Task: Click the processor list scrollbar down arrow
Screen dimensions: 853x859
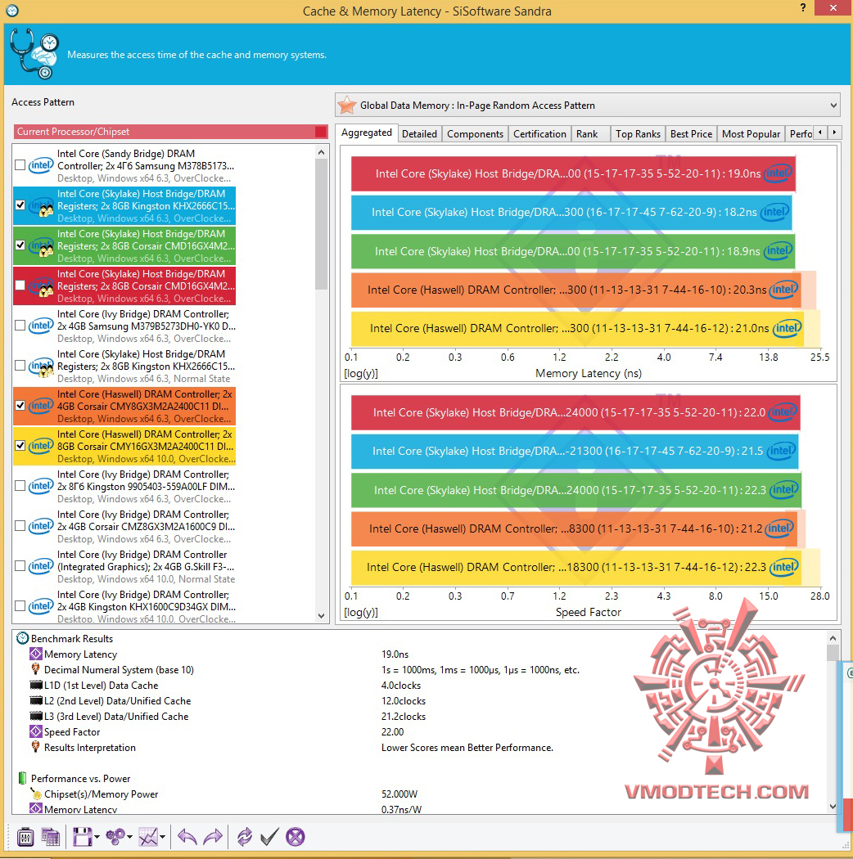Action: (x=321, y=616)
